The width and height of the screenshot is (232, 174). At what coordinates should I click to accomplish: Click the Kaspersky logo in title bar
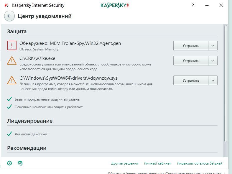(x=114, y=6)
